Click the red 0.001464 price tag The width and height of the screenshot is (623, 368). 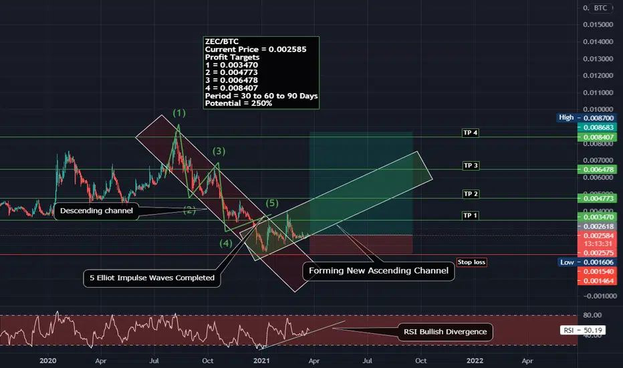(597, 281)
